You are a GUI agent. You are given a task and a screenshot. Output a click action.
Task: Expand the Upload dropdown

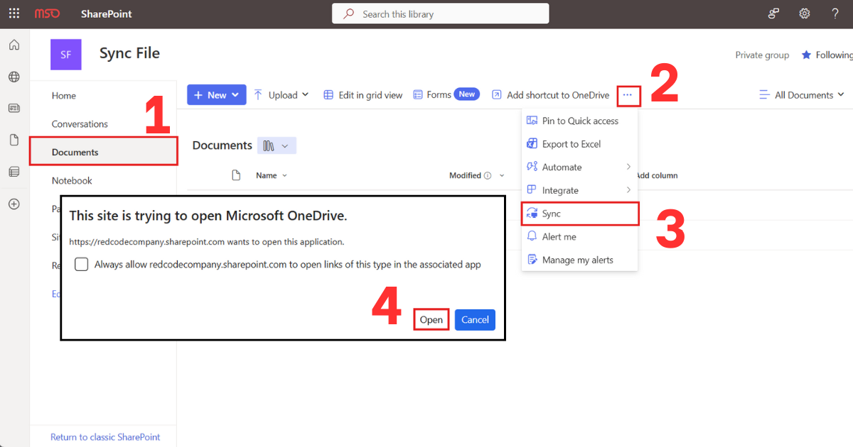(x=281, y=94)
